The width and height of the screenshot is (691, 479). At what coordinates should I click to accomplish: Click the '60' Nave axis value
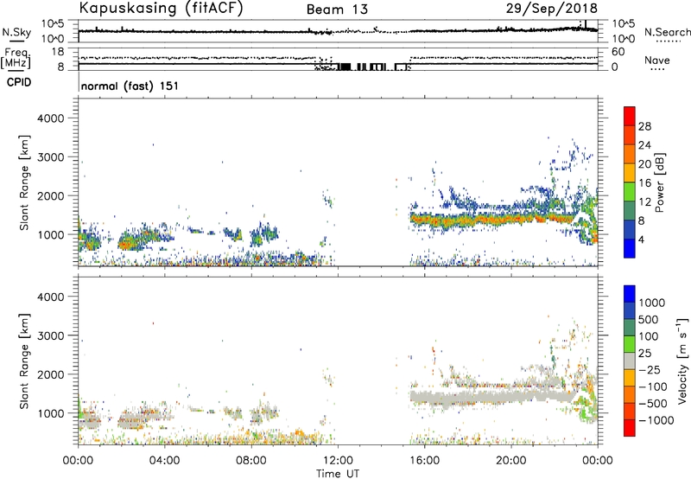click(618, 52)
